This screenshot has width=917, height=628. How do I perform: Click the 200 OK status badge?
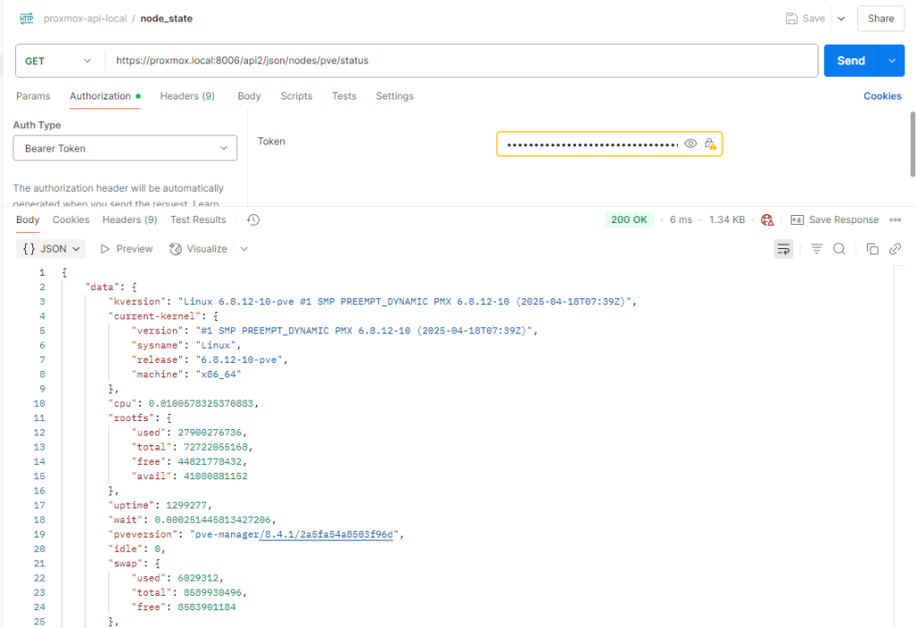(630, 219)
